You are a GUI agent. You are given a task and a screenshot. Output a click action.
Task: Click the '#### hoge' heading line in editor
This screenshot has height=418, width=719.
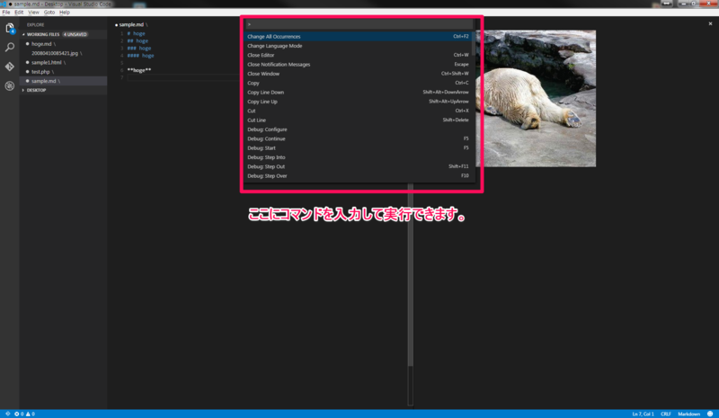(x=140, y=56)
